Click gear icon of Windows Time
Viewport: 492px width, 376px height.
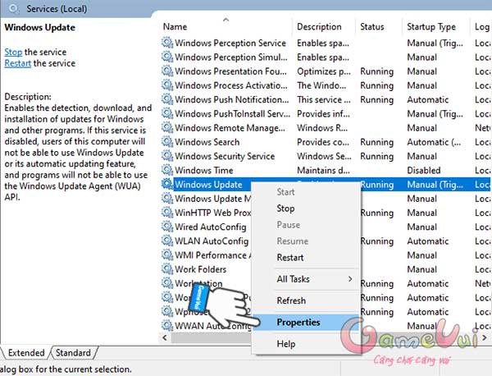click(x=167, y=170)
